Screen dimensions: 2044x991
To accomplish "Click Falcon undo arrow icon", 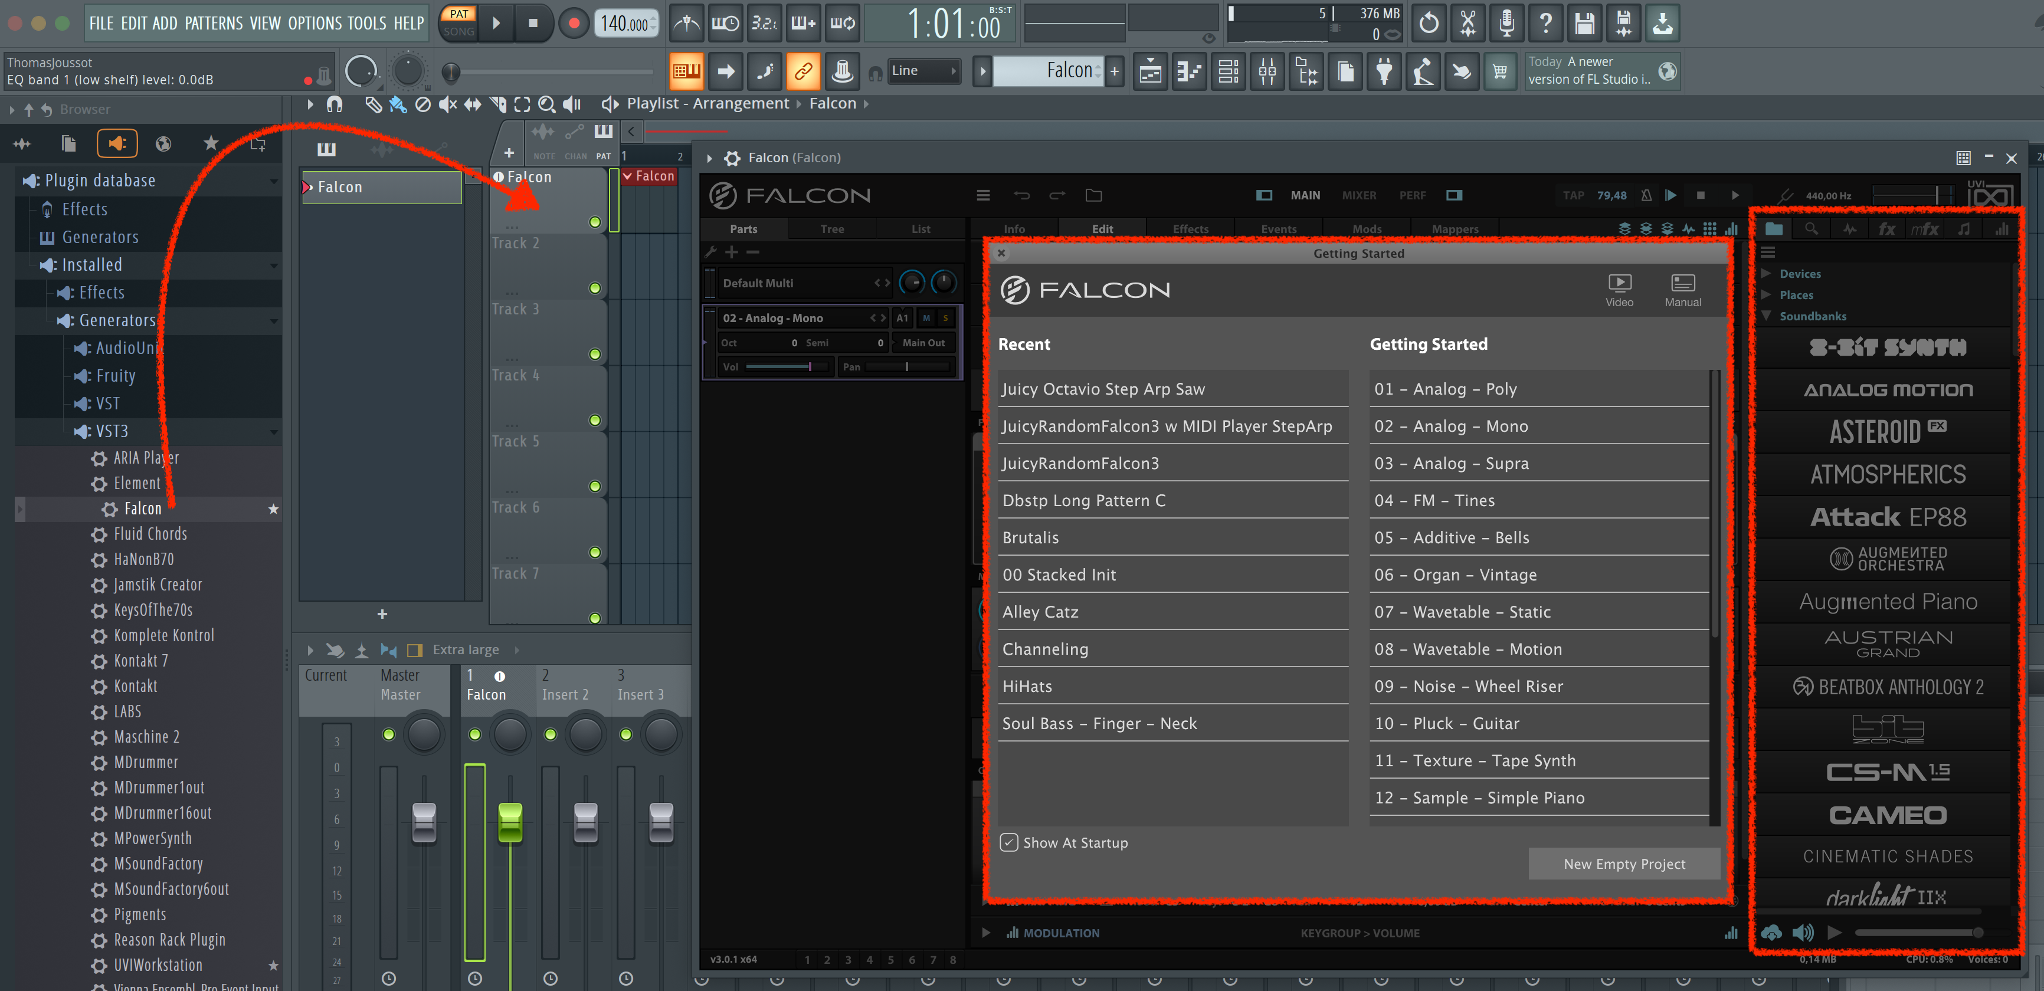I will [x=1021, y=195].
